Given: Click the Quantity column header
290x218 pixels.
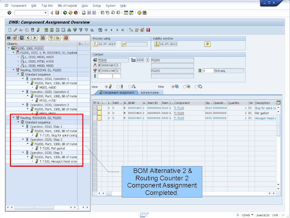Looking at the screenshot, I should [238, 103].
